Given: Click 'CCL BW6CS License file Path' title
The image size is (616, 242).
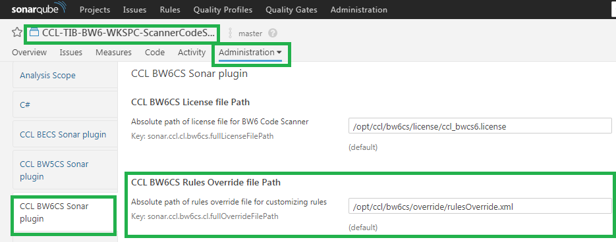Looking at the screenshot, I should click(190, 103).
